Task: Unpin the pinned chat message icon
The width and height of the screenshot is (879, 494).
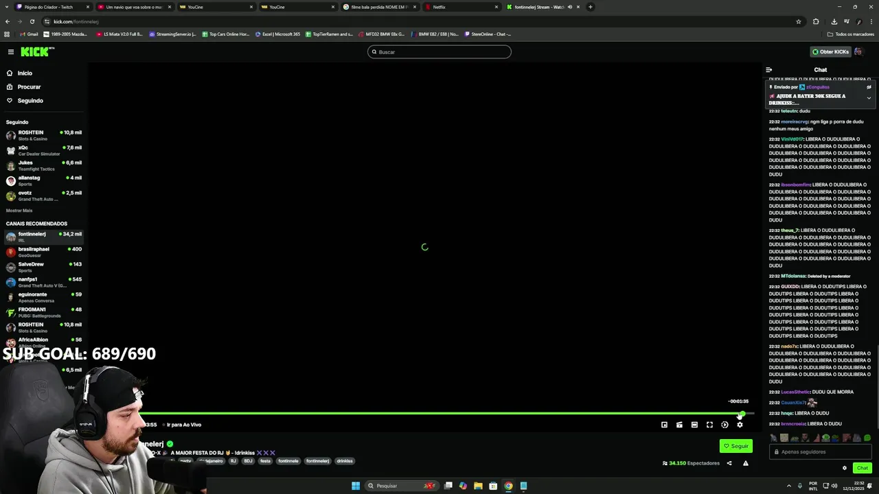Action: 869,87
